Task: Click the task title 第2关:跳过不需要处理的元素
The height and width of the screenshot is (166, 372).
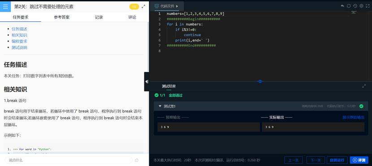Action: coord(44,7)
